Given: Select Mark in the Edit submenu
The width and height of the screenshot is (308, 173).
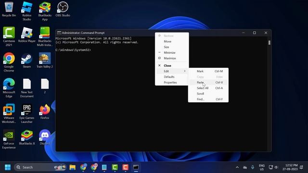Looking at the screenshot, I should coord(208,71).
